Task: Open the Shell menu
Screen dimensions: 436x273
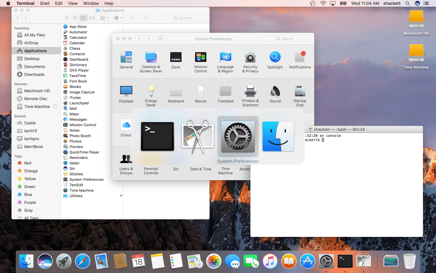Action: pos(44,3)
